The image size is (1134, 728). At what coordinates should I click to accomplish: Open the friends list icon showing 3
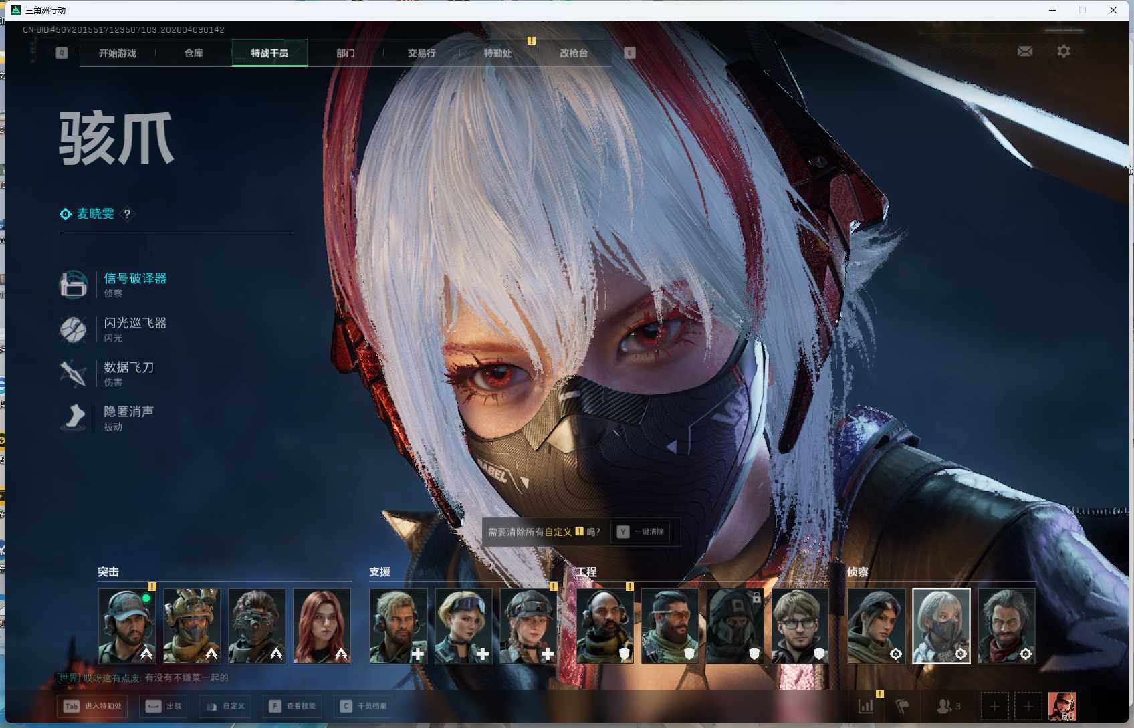pyautogui.click(x=948, y=706)
